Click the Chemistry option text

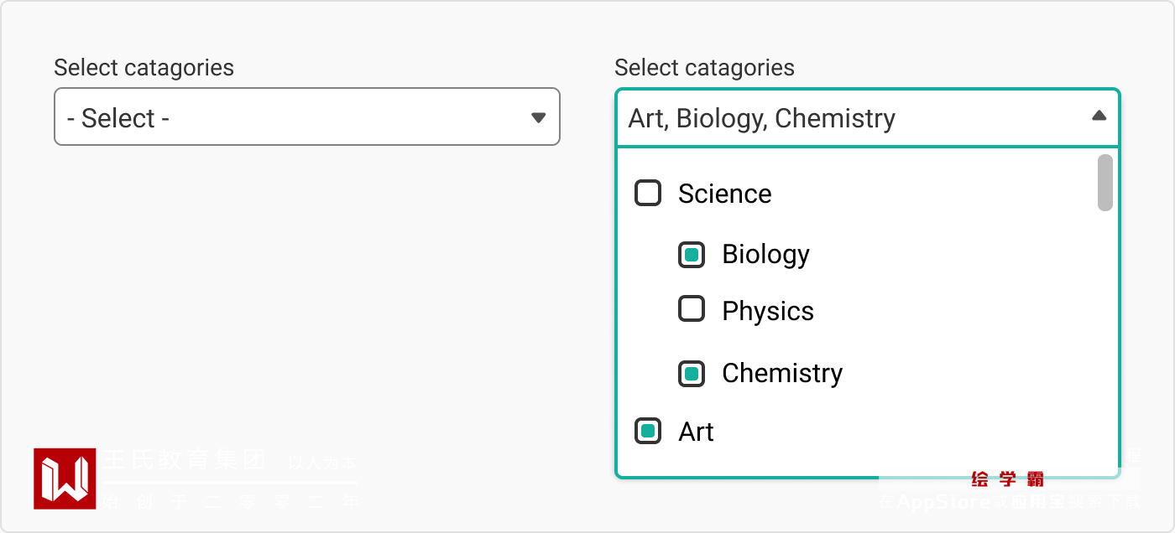782,373
